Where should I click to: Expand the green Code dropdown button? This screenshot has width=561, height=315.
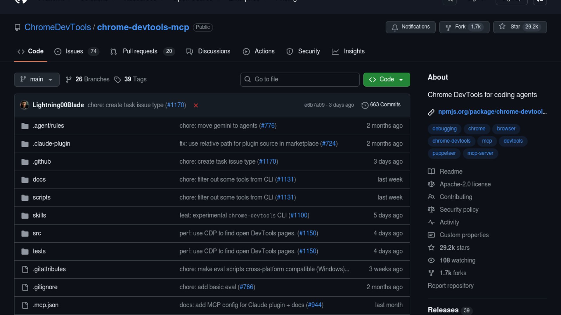tap(386, 79)
